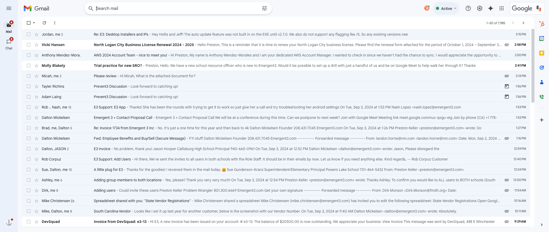Open AWS 2024 Account Team email
Screen dimensions: 549x232
coord(276,55)
